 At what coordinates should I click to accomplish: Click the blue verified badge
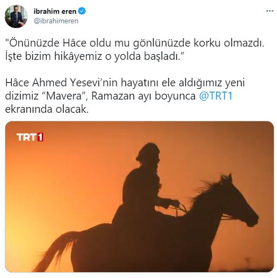82,11
